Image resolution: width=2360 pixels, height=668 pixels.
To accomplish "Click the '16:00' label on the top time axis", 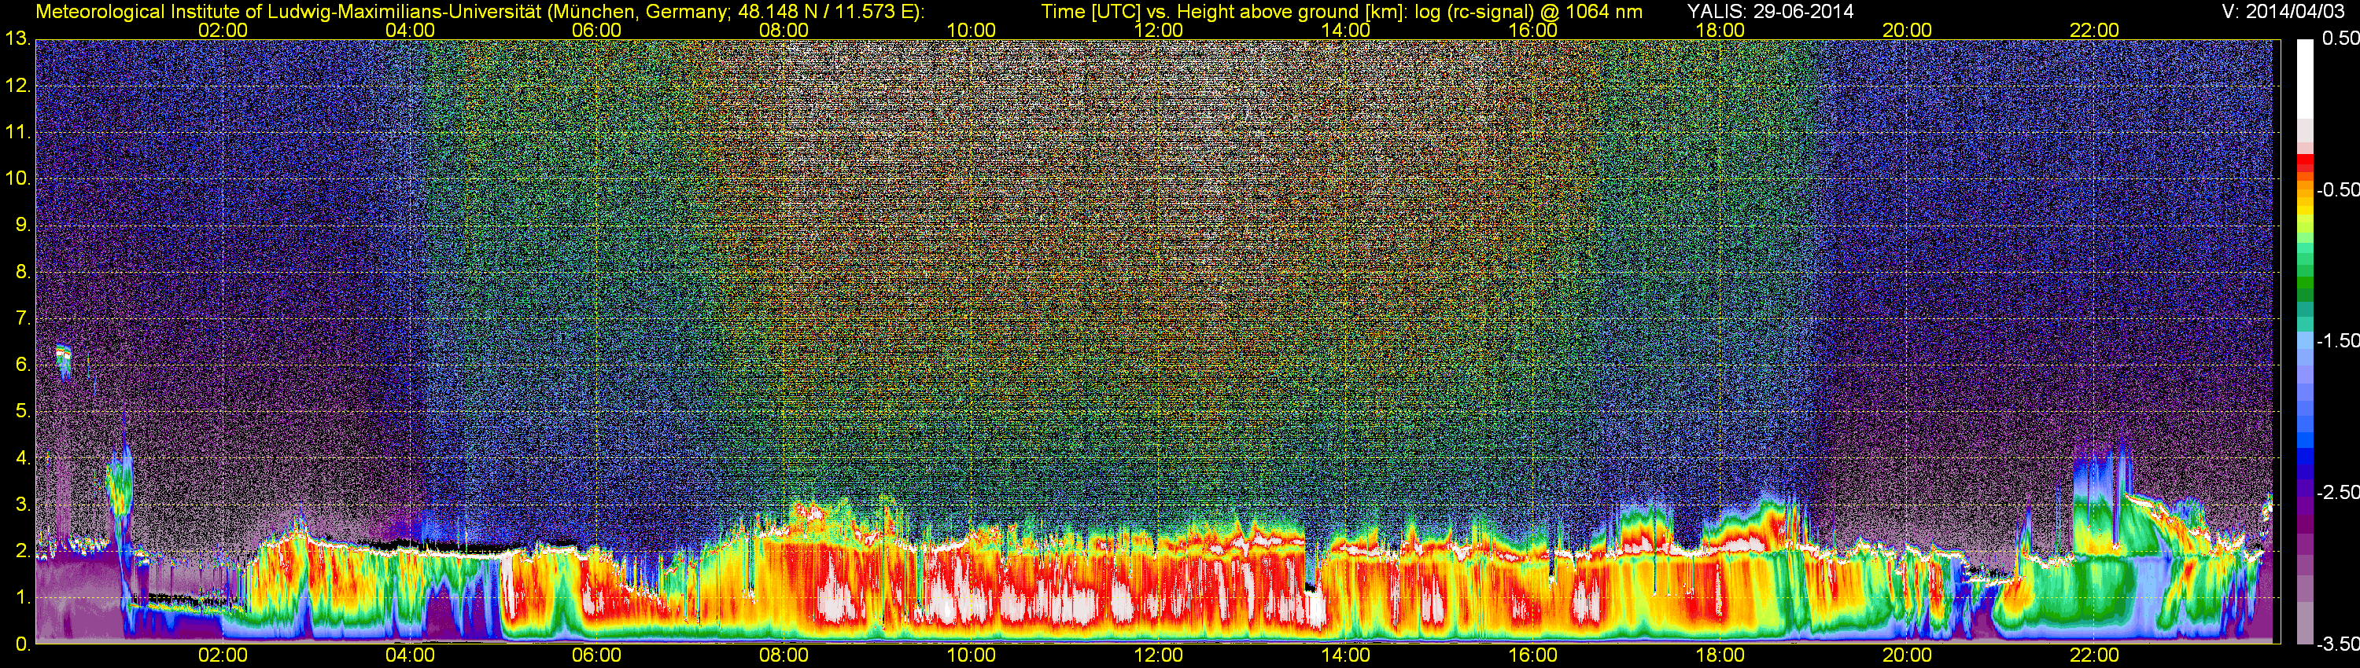I will (x=1532, y=30).
